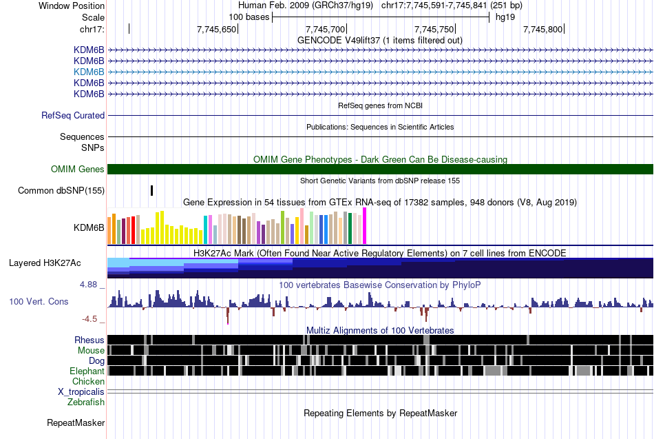
Task: Click the Mouse alignment label
Action: click(x=91, y=351)
